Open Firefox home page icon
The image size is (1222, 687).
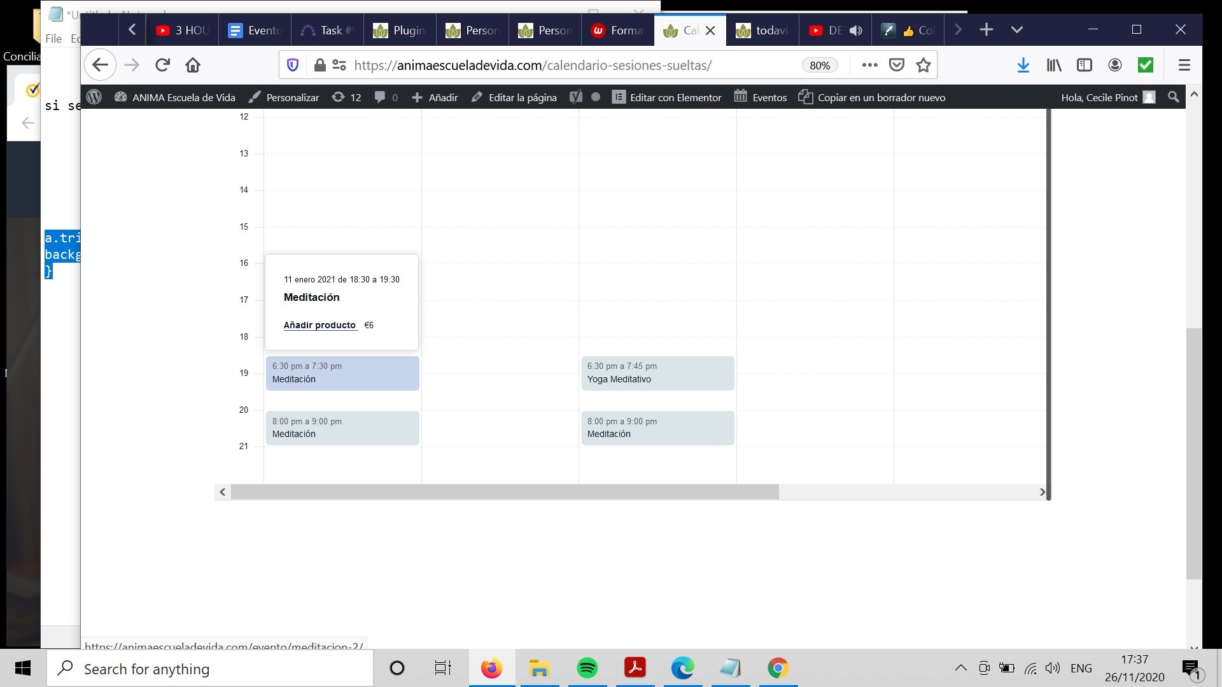point(193,65)
